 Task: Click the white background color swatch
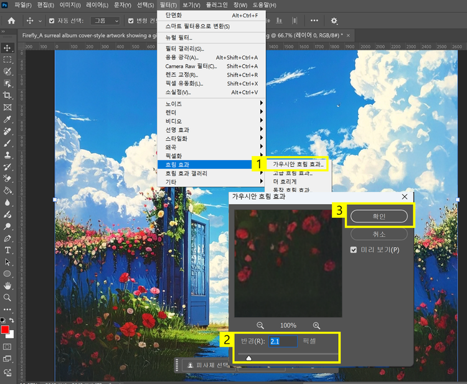coord(11,335)
